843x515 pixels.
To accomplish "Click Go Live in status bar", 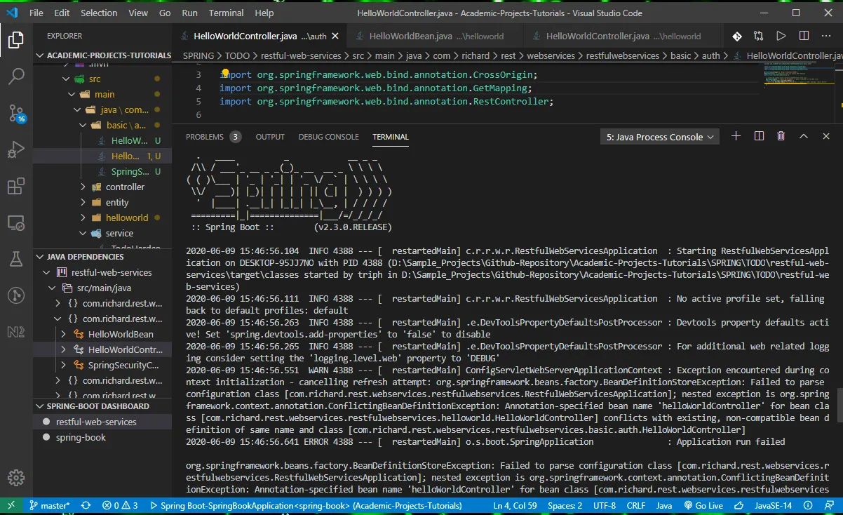I will pyautogui.click(x=702, y=505).
